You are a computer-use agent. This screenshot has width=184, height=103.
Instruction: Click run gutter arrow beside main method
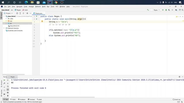(37, 19)
